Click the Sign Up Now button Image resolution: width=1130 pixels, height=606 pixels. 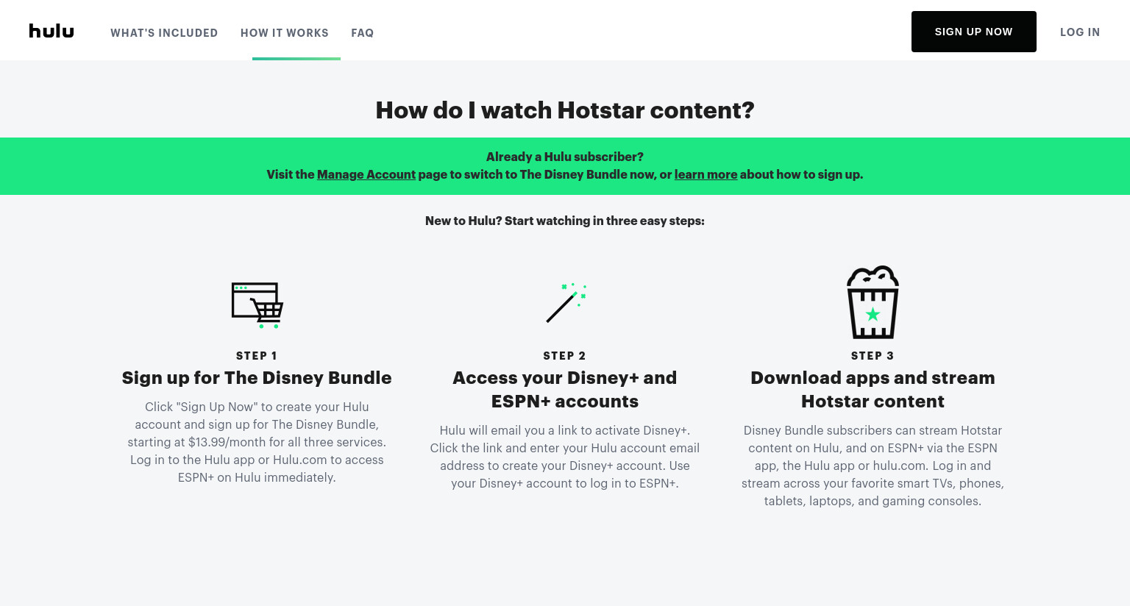tap(974, 32)
